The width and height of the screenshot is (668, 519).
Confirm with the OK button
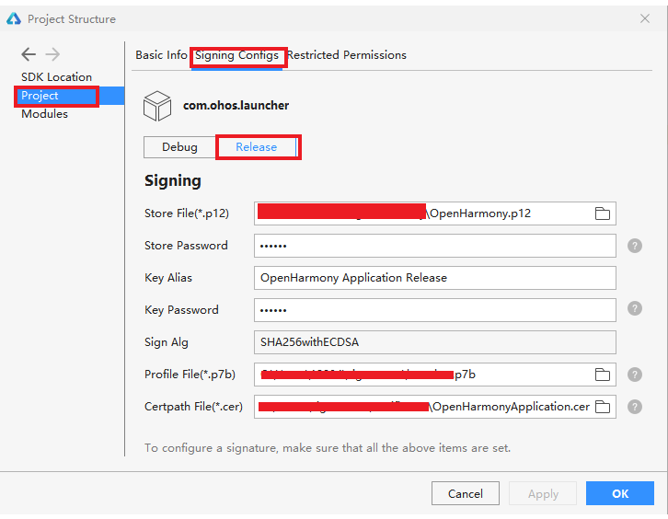(620, 494)
